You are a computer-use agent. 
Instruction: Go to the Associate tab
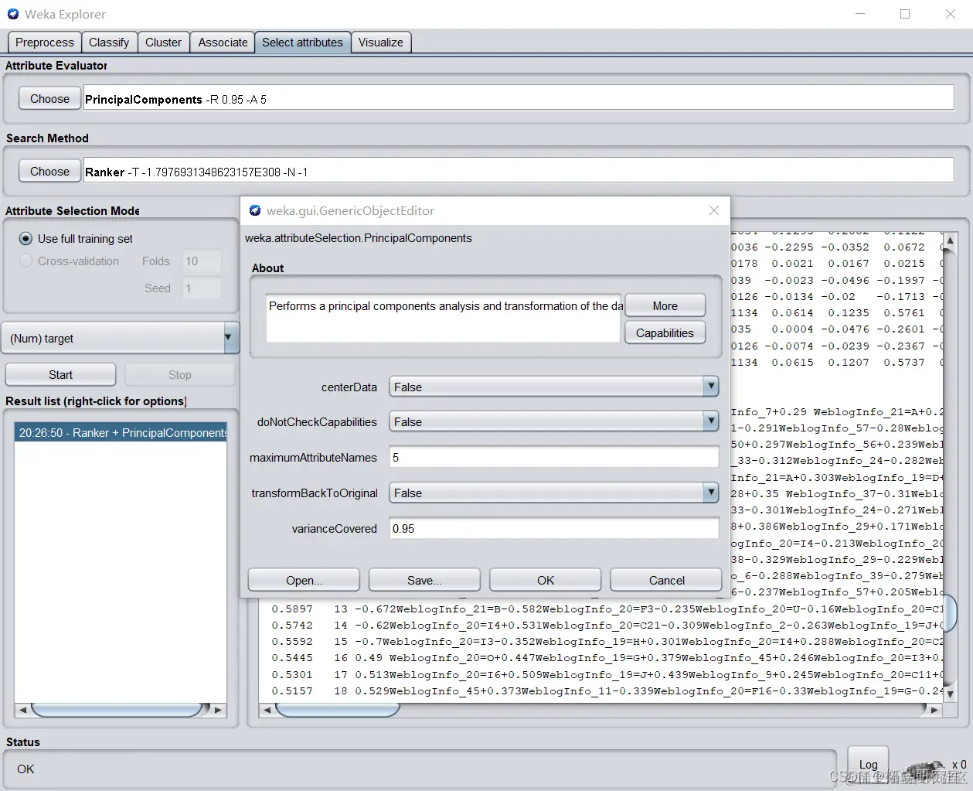(223, 43)
